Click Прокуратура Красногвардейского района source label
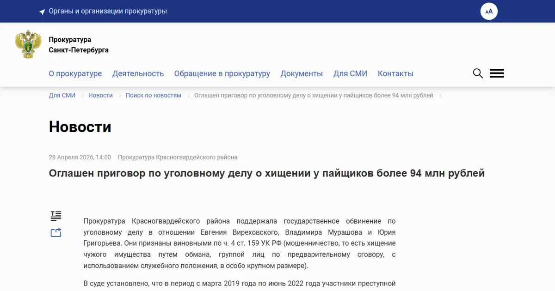The height and width of the screenshot is (291, 555). click(178, 157)
